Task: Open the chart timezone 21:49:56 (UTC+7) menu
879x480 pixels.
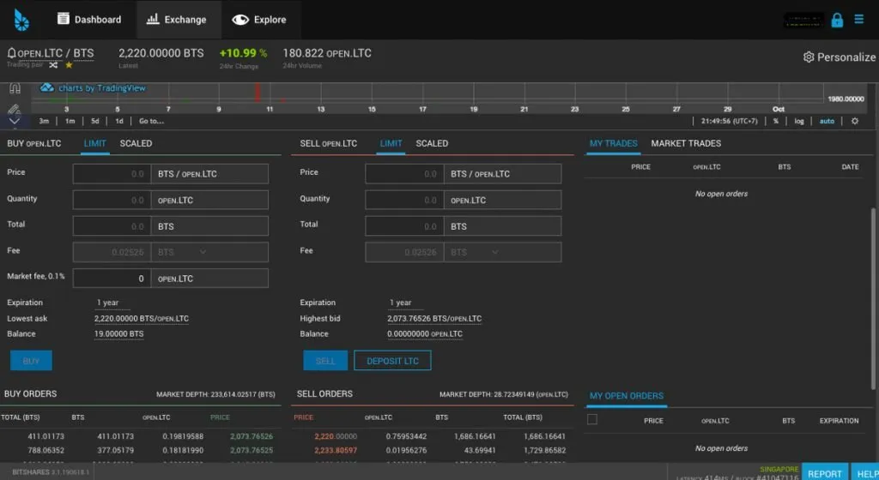Action: tap(729, 121)
